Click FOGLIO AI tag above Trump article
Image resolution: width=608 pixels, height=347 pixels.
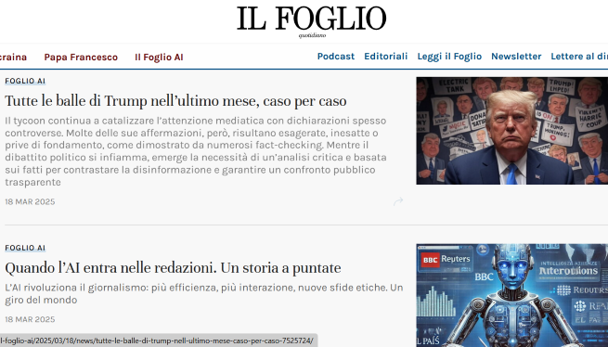tap(25, 81)
